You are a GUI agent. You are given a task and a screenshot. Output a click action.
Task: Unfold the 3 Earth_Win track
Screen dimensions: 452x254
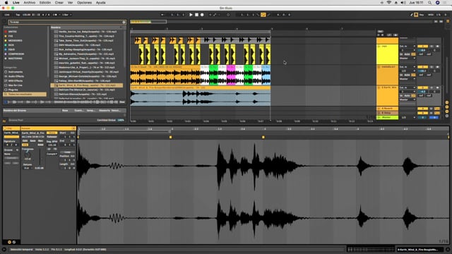(x=379, y=87)
